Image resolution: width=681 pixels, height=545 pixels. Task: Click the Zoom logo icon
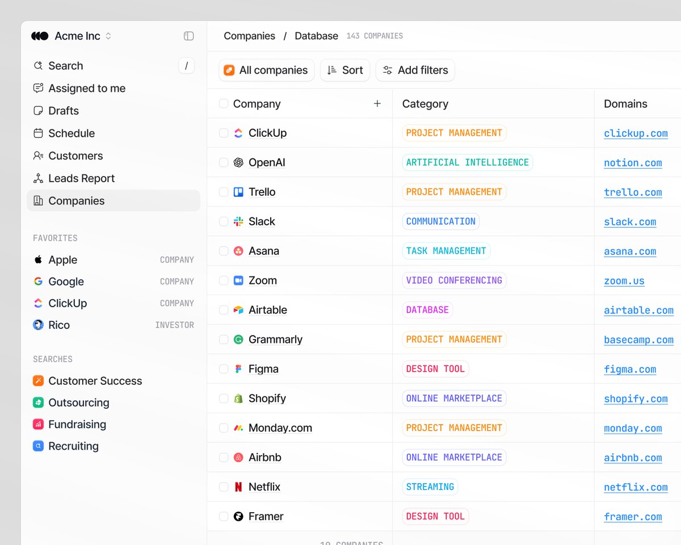point(238,280)
